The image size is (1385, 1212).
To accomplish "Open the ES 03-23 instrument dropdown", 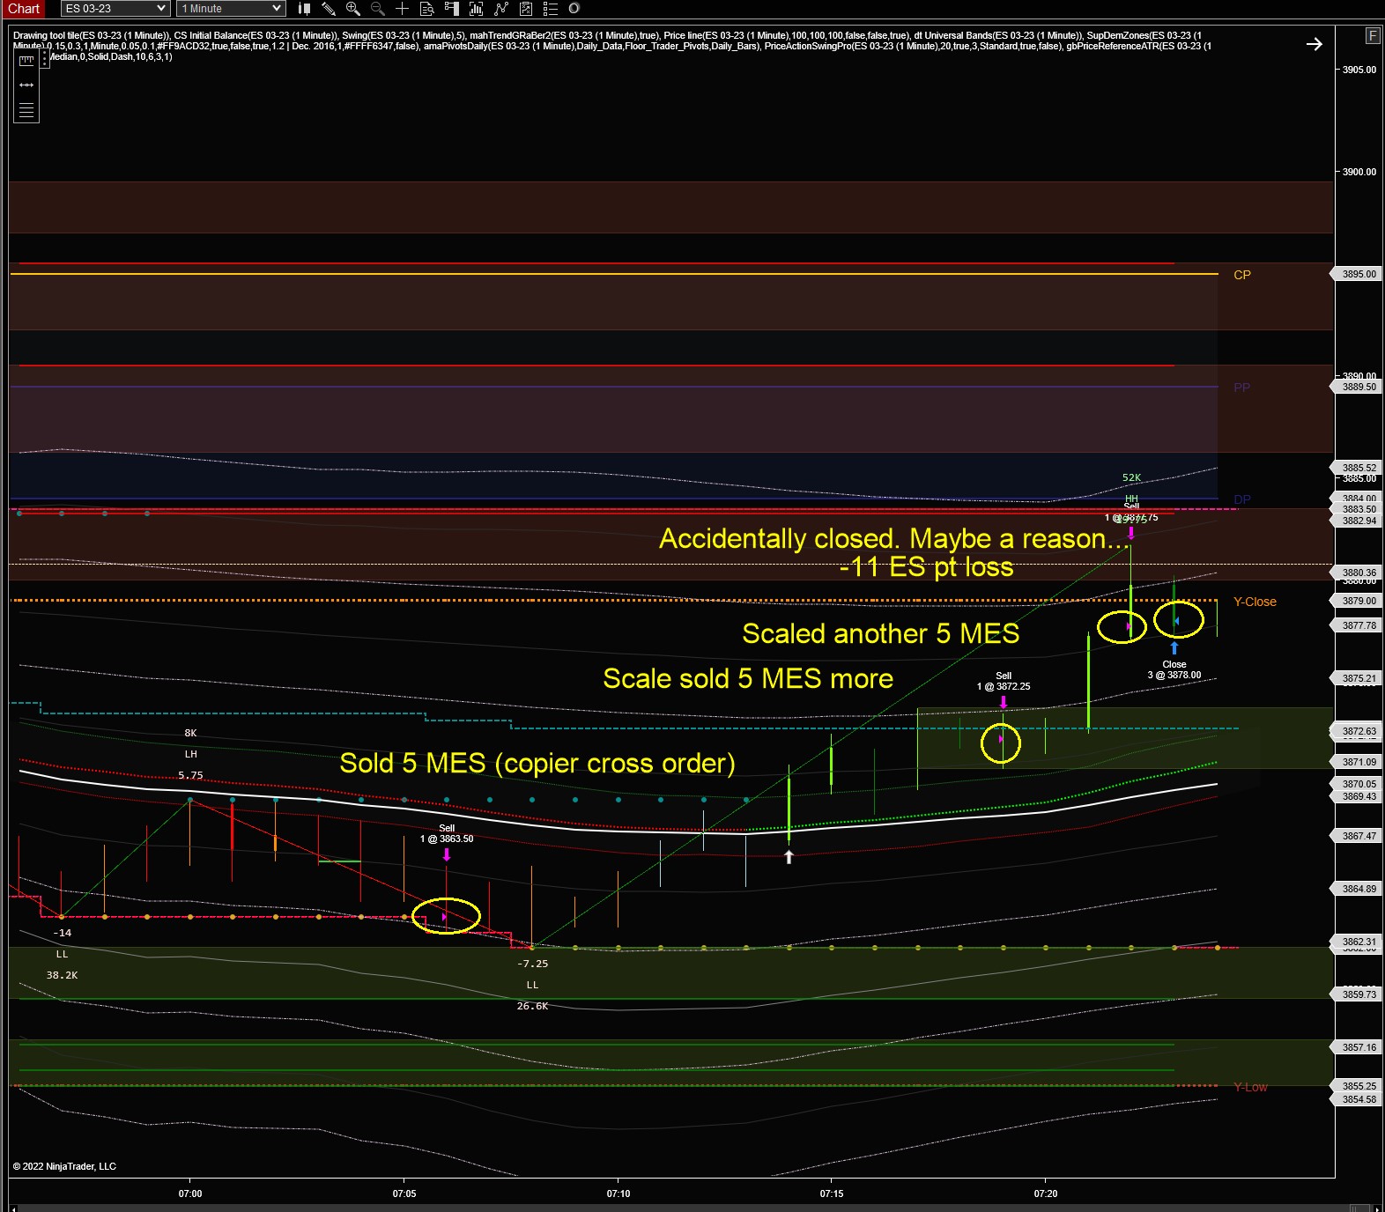I will pyautogui.click(x=115, y=8).
